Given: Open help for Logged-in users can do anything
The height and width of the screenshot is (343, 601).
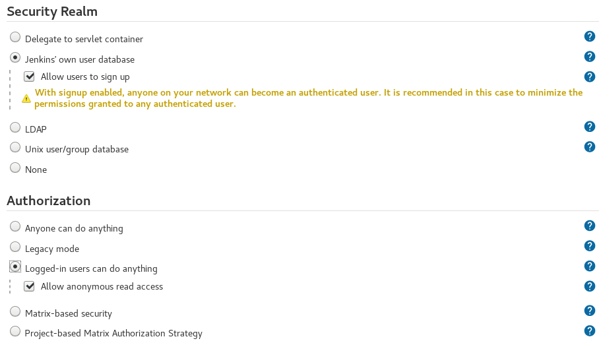Looking at the screenshot, I should point(590,266).
